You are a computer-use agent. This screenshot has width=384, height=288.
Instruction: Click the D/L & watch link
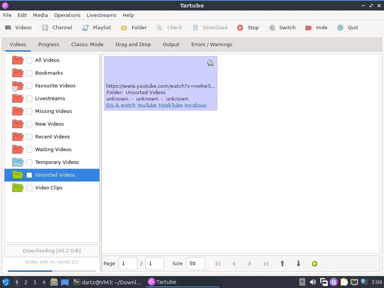click(x=120, y=105)
